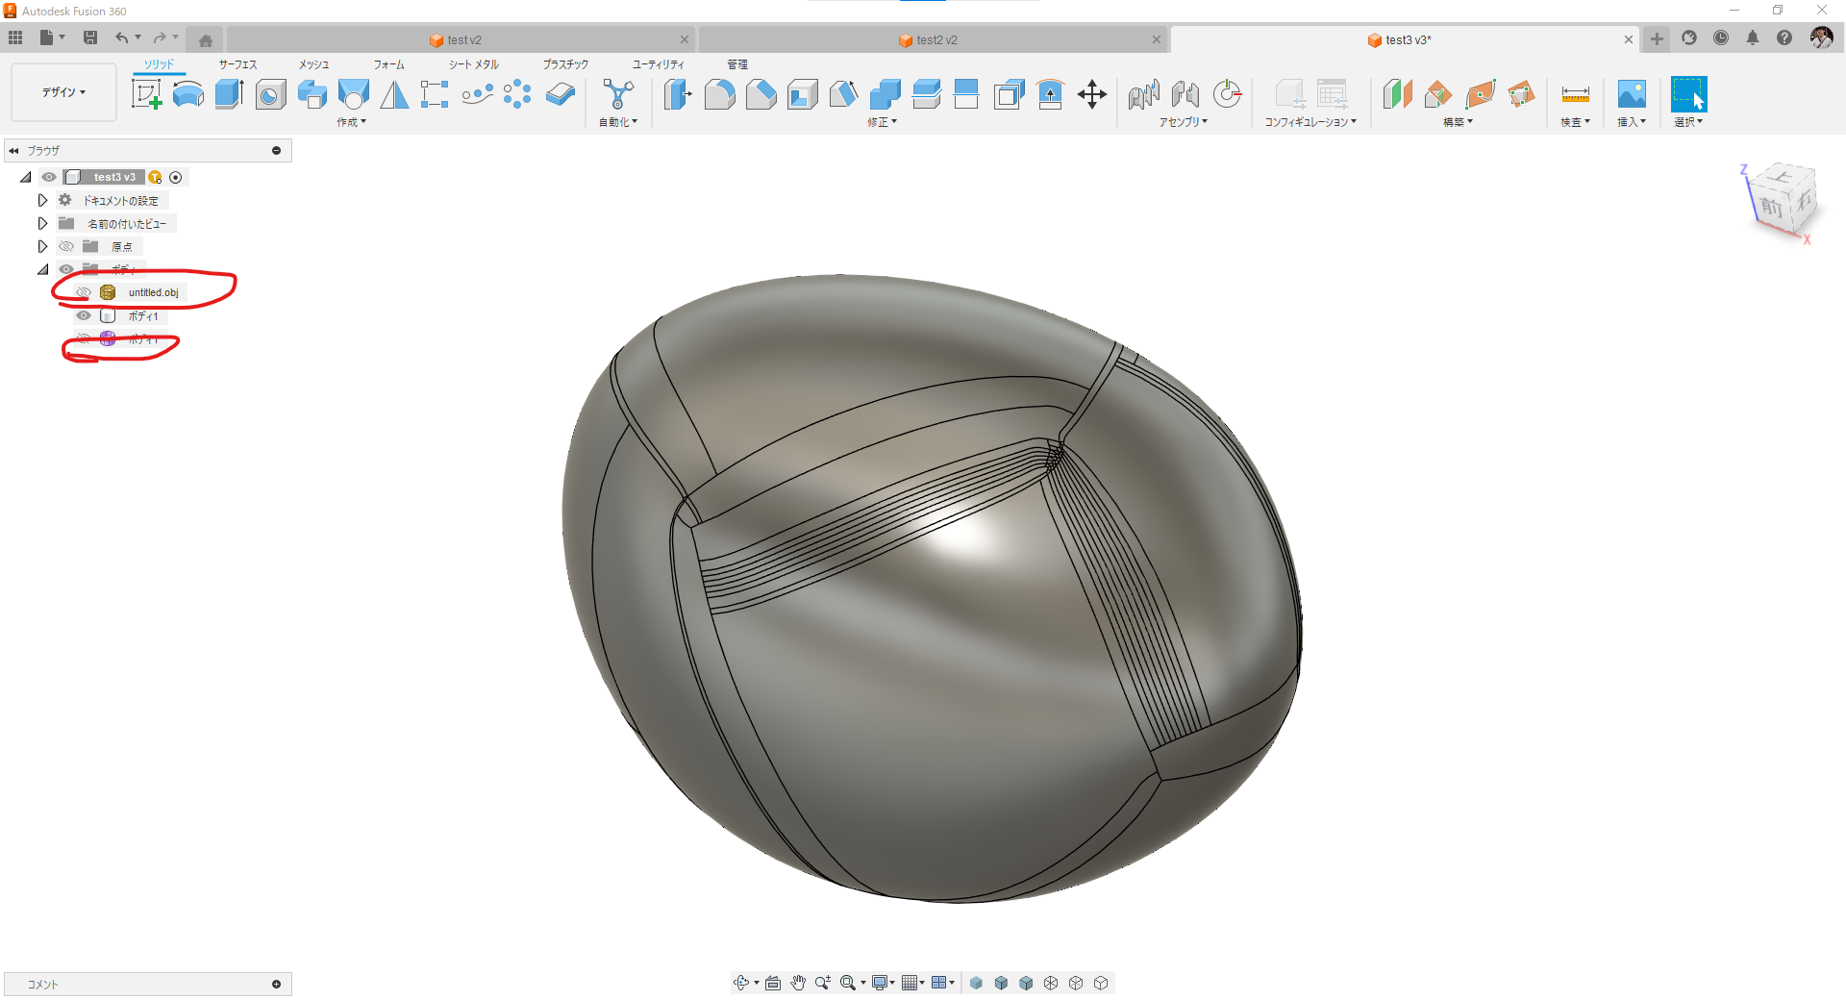Viewport: 1846px width, 1000px height.
Task: Select the Chamfer tool
Action: (761, 94)
